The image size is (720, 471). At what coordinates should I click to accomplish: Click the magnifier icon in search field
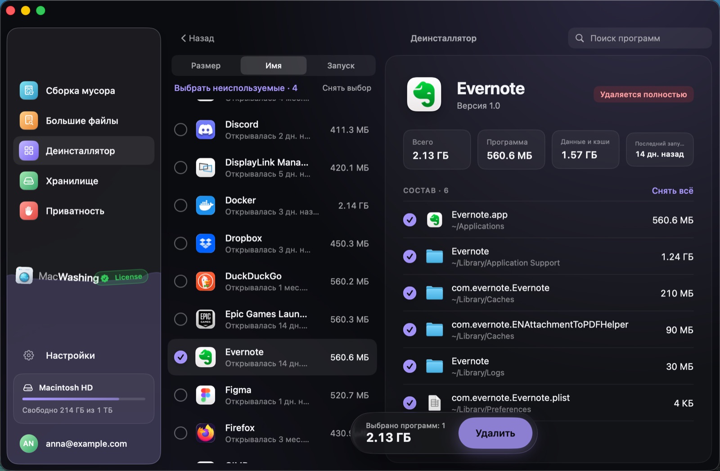click(x=580, y=38)
